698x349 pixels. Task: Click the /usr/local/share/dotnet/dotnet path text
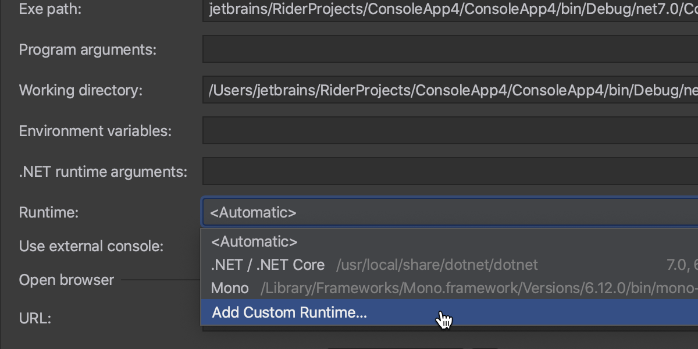[x=437, y=265]
